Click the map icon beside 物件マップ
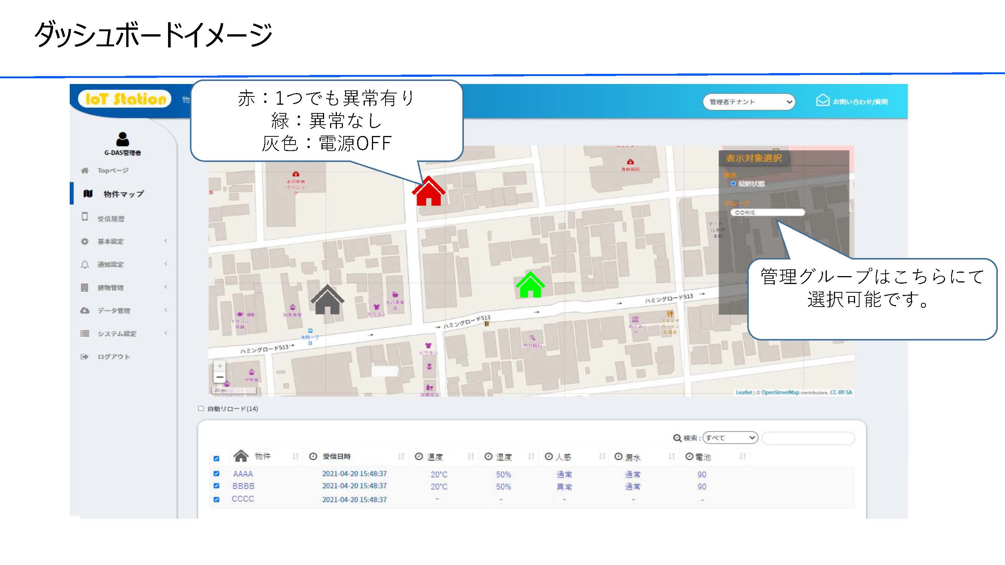The image size is (1005, 565). [88, 193]
